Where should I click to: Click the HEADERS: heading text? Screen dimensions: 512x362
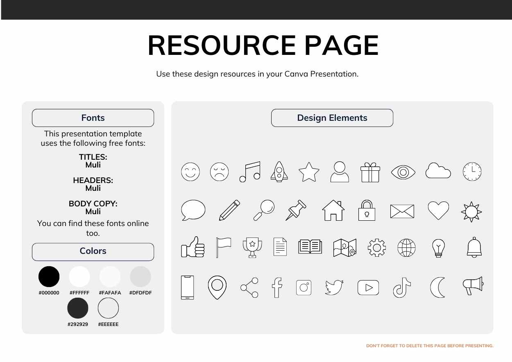[x=93, y=180]
